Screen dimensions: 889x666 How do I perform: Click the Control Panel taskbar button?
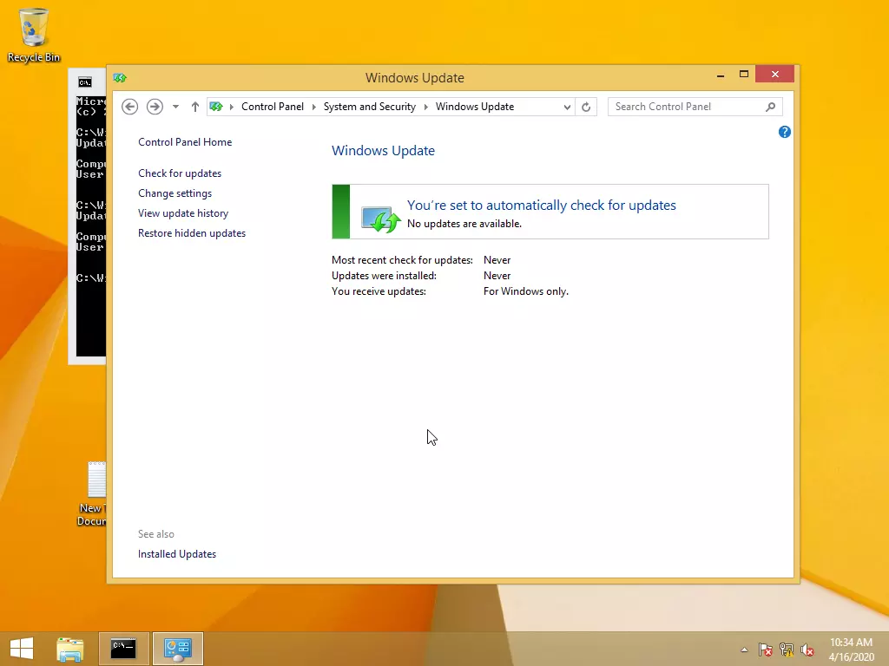[177, 649]
